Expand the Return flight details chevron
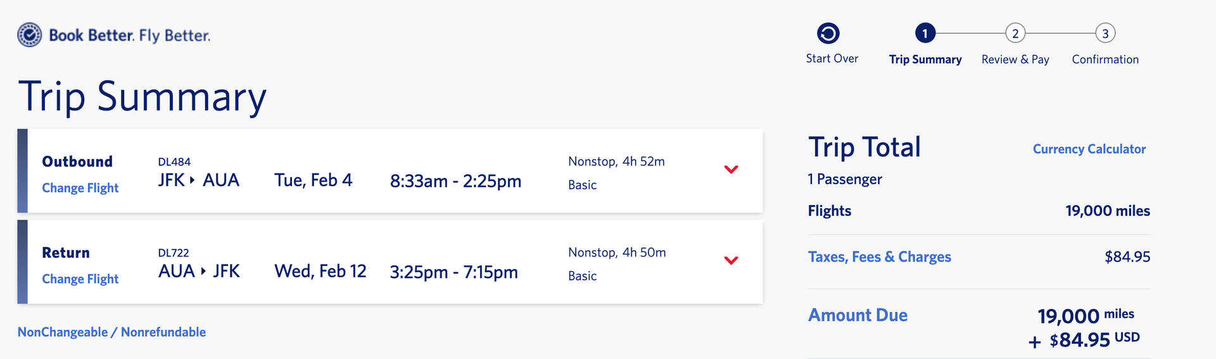The width and height of the screenshot is (1216, 359). [x=731, y=261]
